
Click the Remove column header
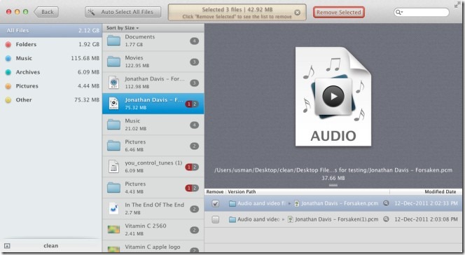tap(215, 192)
